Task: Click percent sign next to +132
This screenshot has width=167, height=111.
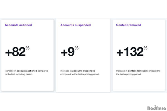Action: [x=145, y=48]
